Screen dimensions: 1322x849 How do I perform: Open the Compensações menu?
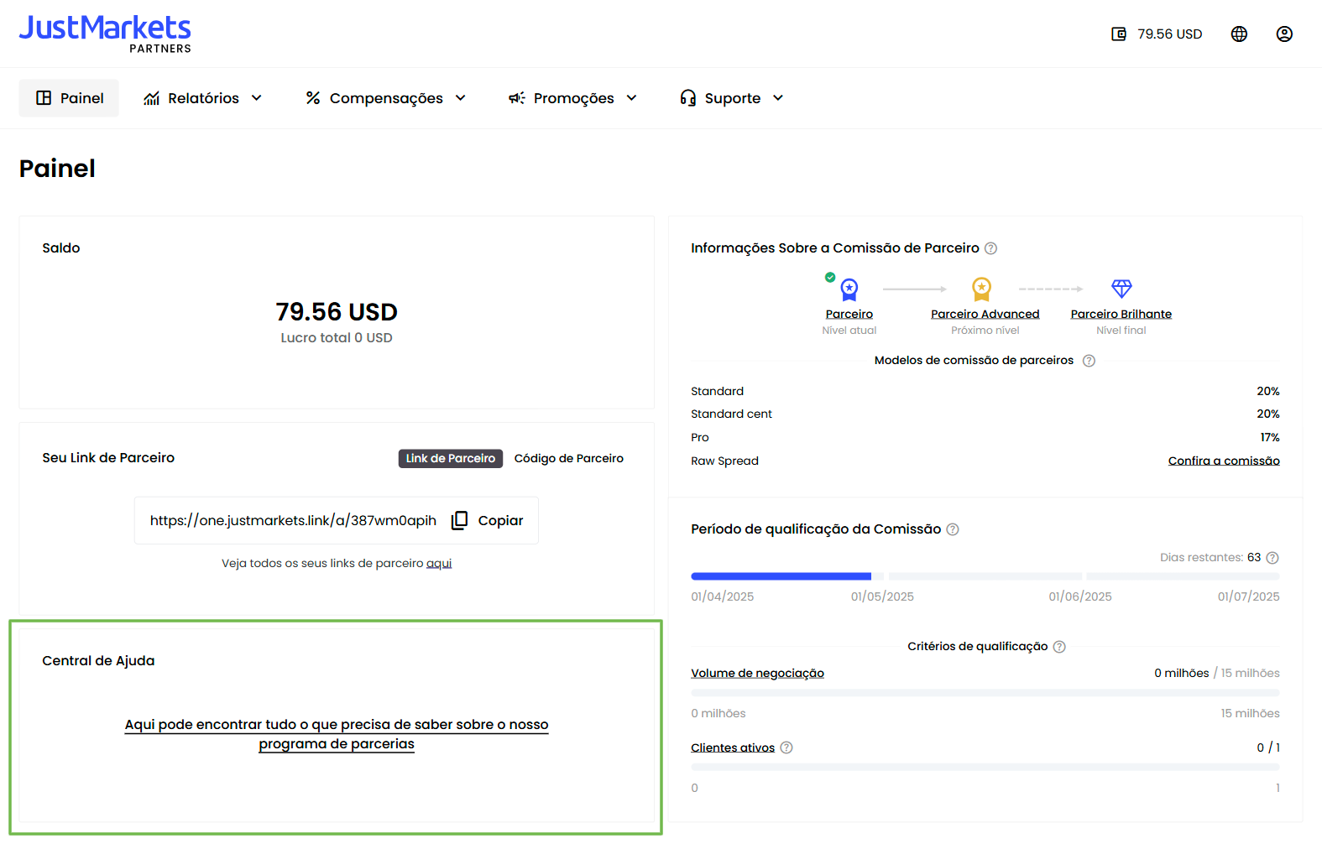click(386, 98)
